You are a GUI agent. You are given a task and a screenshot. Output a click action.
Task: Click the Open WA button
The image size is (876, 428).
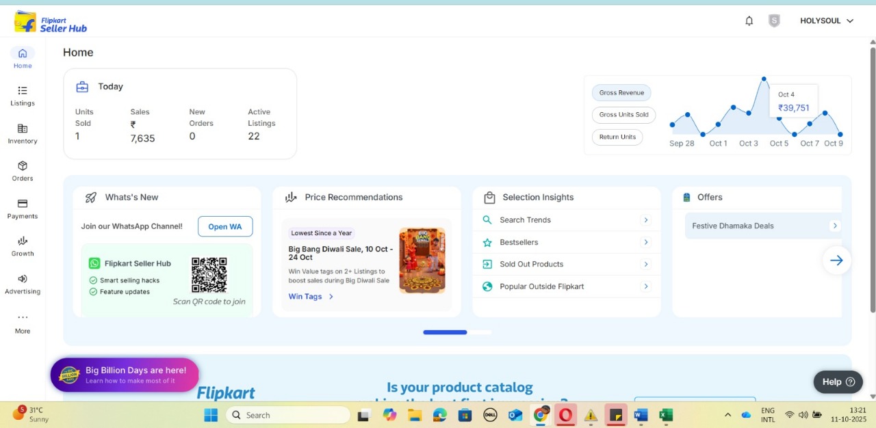pyautogui.click(x=225, y=227)
